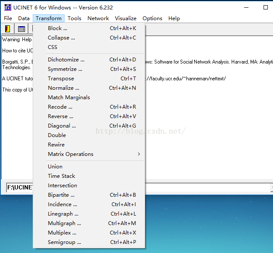This screenshot has height=253, width=273.
Task: Click the 'How to cite UC' line
Action: coord(17,51)
